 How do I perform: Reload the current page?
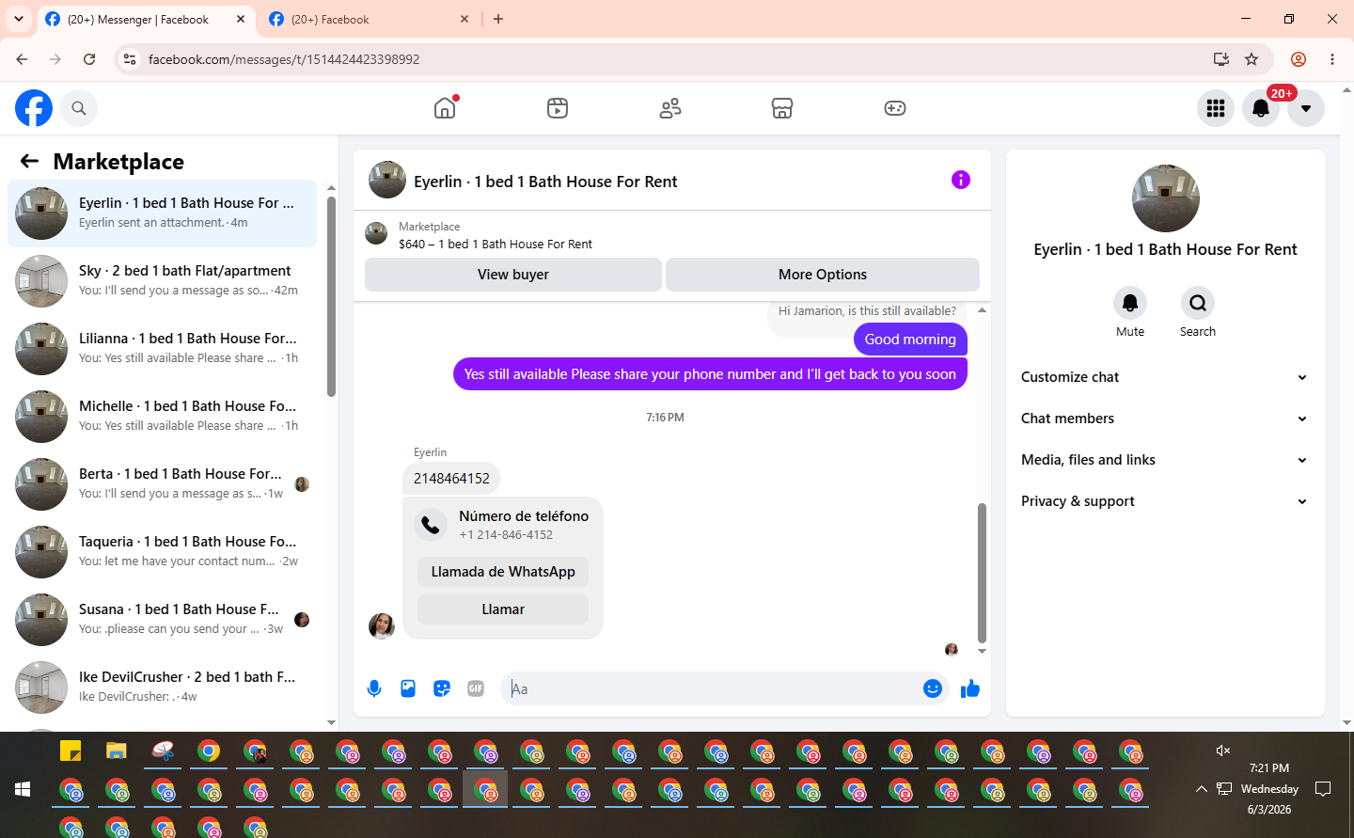89,59
